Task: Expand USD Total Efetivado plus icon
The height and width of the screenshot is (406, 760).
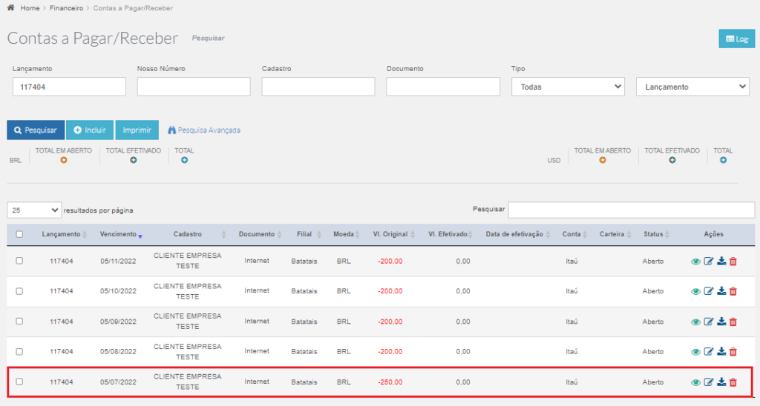Action: pyautogui.click(x=672, y=160)
